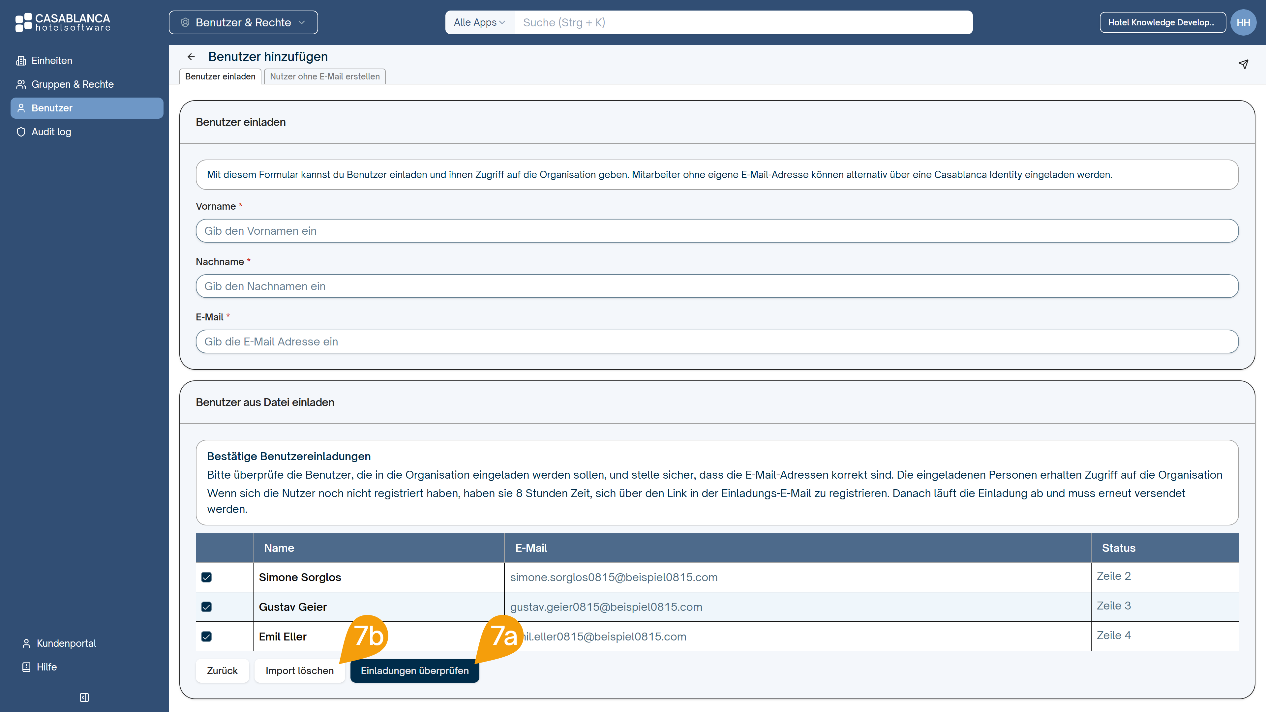
Task: Focus the Suche search field
Action: (743, 23)
